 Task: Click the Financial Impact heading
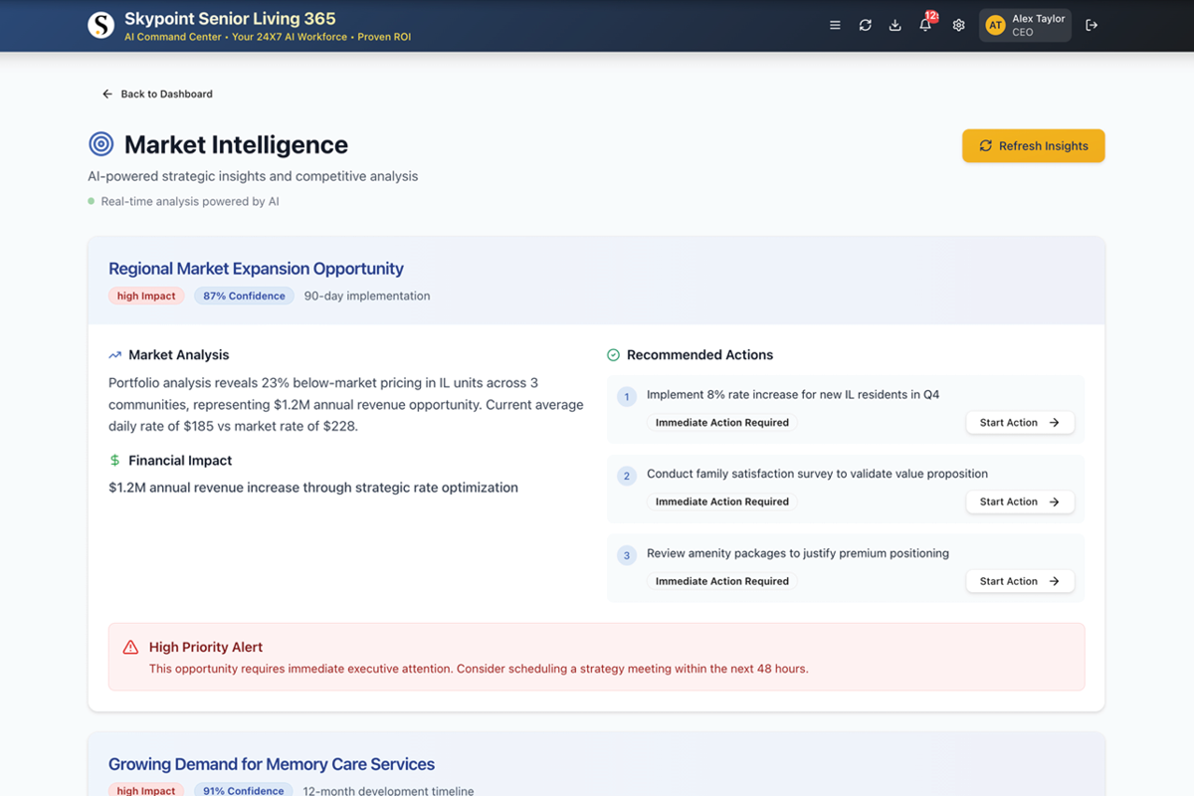tap(180, 461)
